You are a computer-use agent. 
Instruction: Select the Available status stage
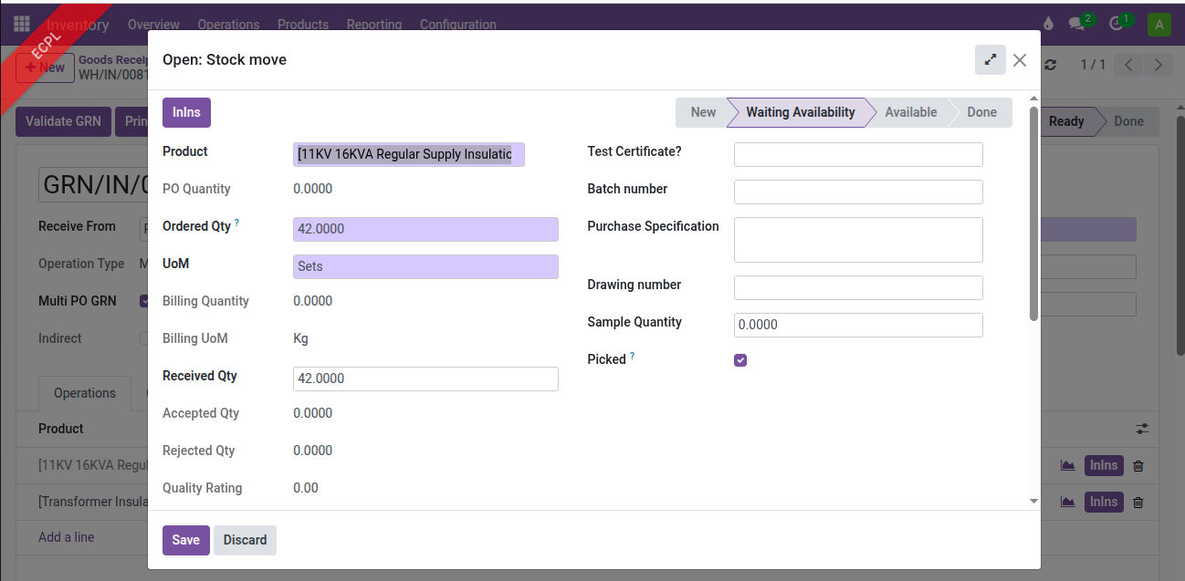point(910,112)
